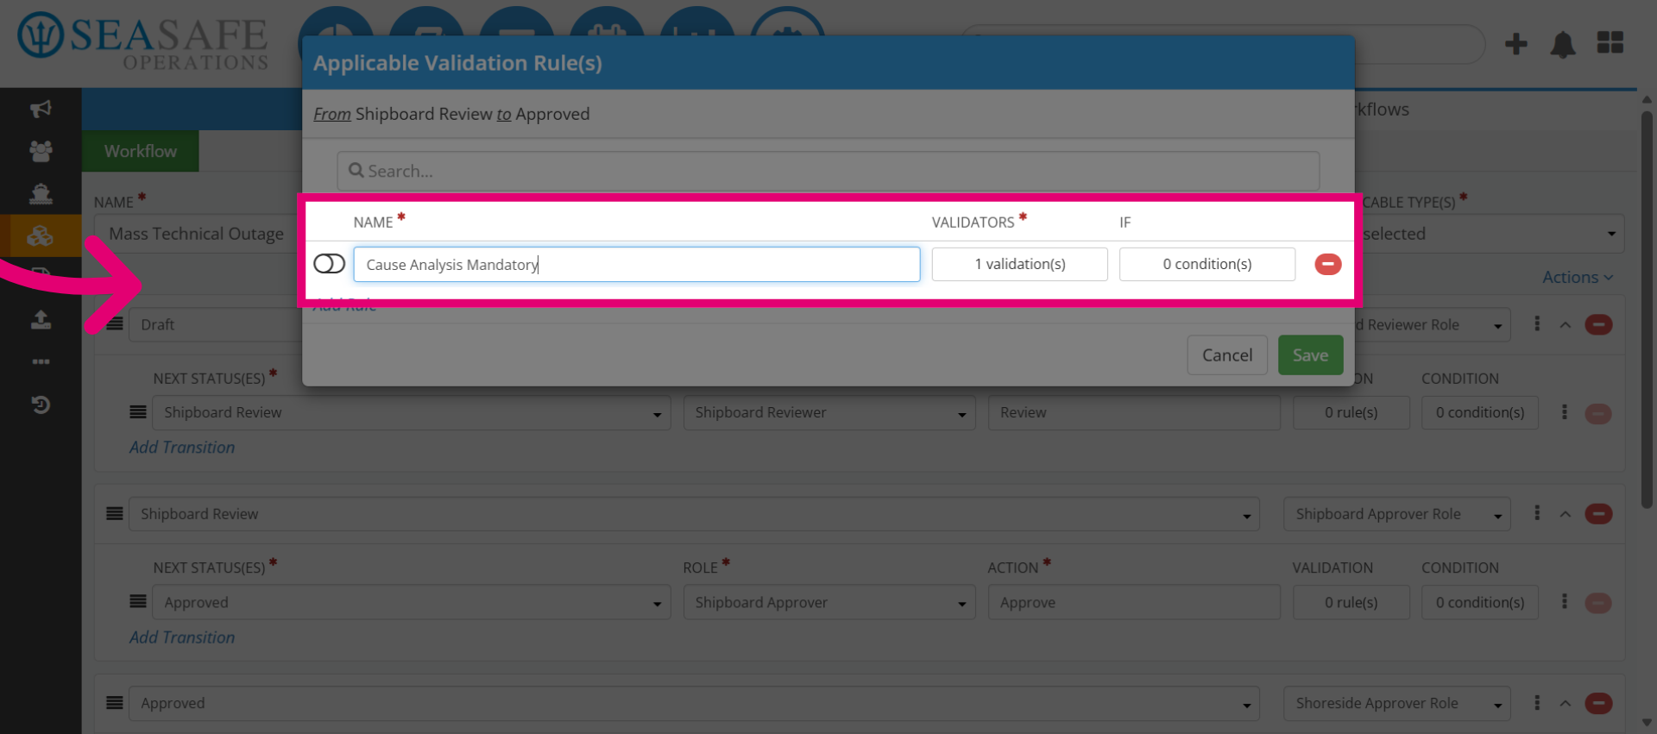Open the kebab menu of the Approved status
Screen dimensions: 1657x734
[x=1536, y=703]
